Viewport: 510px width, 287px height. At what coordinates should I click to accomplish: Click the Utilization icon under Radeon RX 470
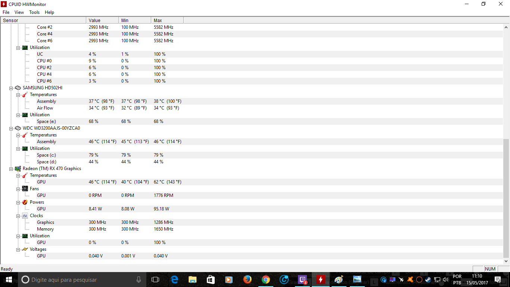click(x=25, y=236)
